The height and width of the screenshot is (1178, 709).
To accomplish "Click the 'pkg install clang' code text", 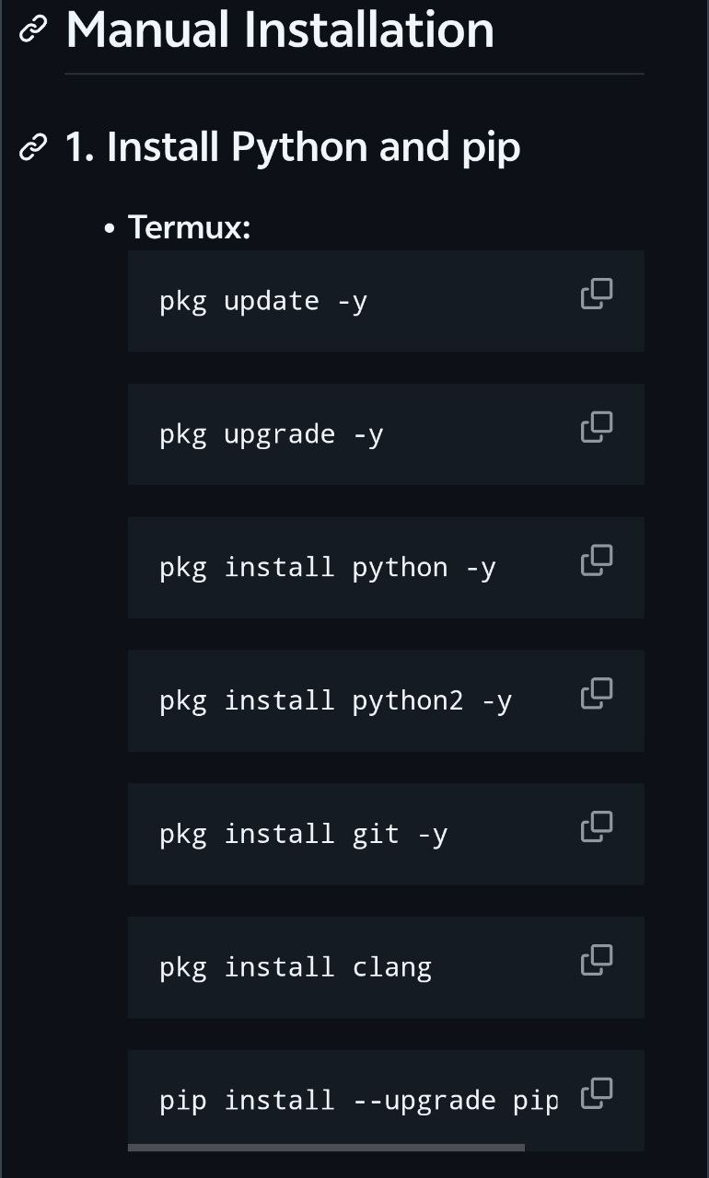I will pyautogui.click(x=295, y=968).
